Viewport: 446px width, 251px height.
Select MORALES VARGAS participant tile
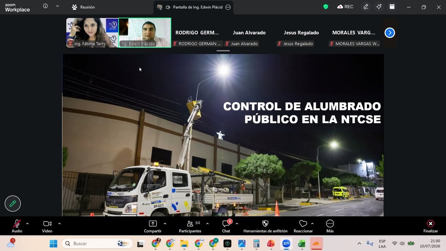354,33
